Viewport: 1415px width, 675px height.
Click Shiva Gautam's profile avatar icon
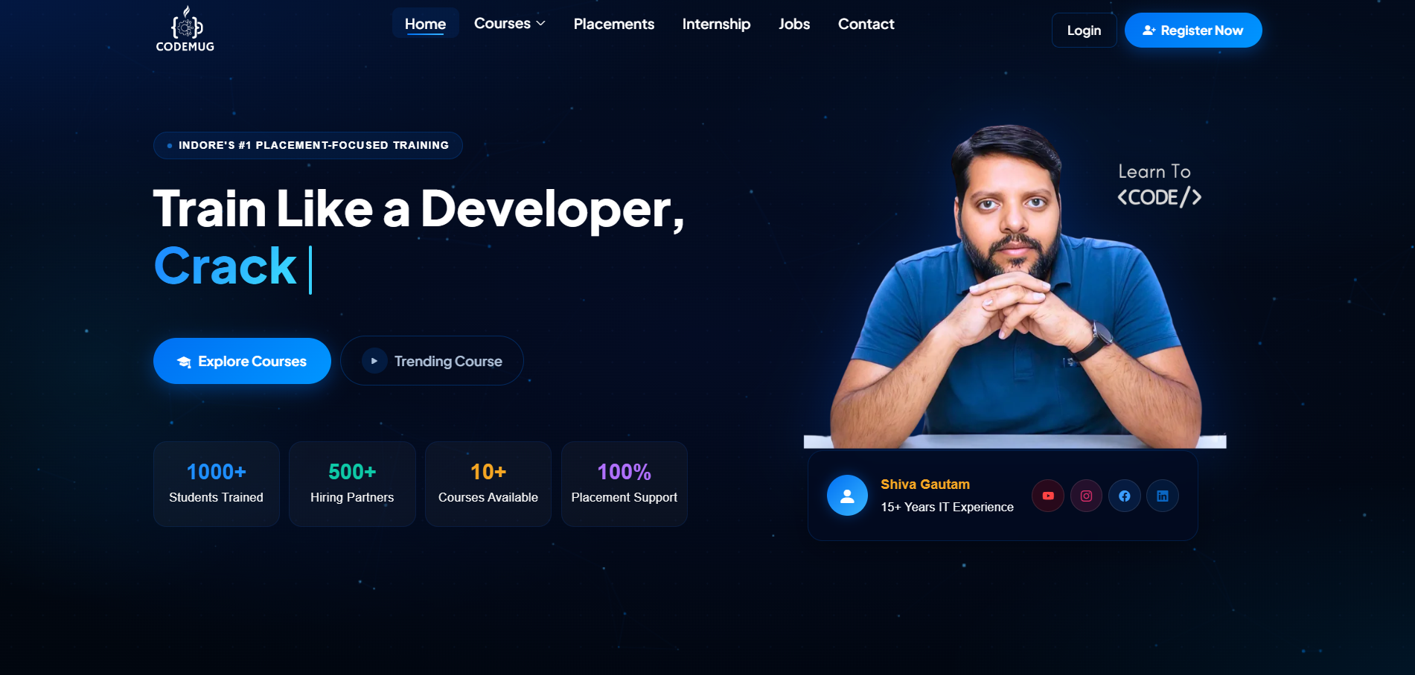point(847,496)
